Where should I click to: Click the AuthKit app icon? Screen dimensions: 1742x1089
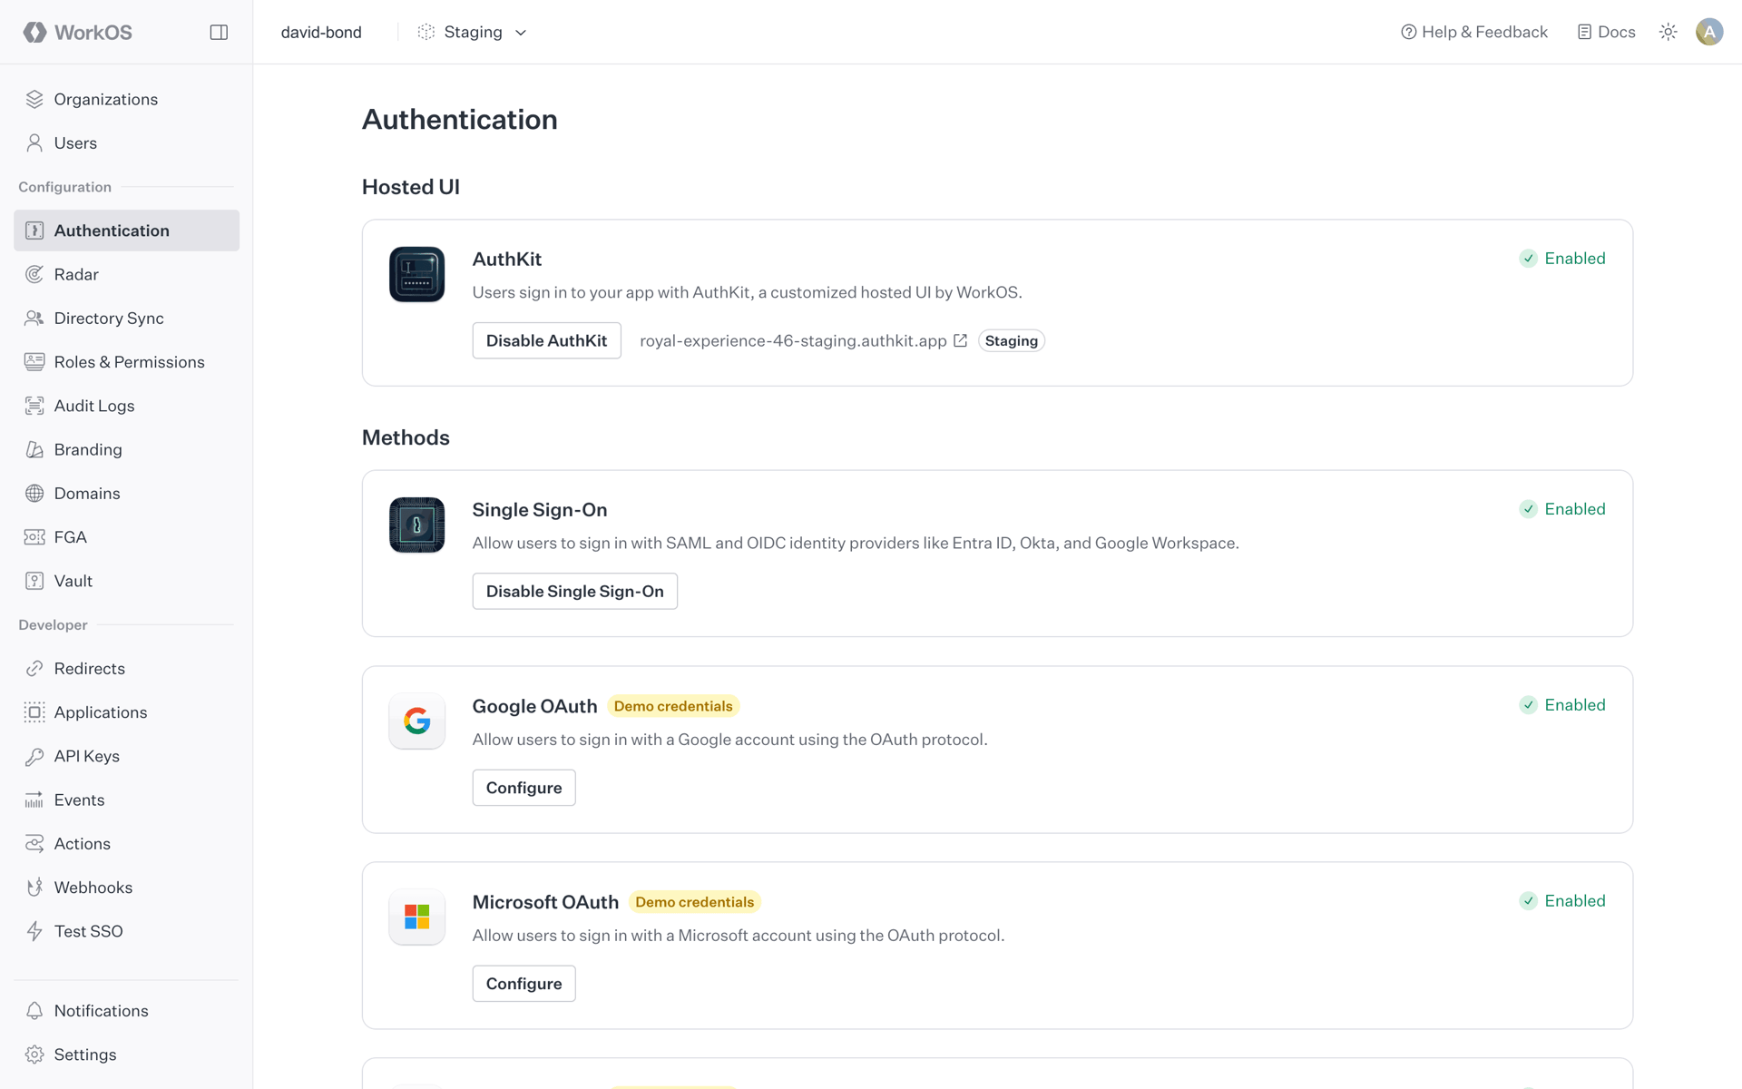[x=416, y=274]
